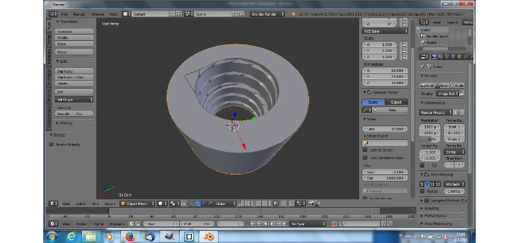Click the Windows Start button
Screen dimensions: 519x243
(51, 236)
